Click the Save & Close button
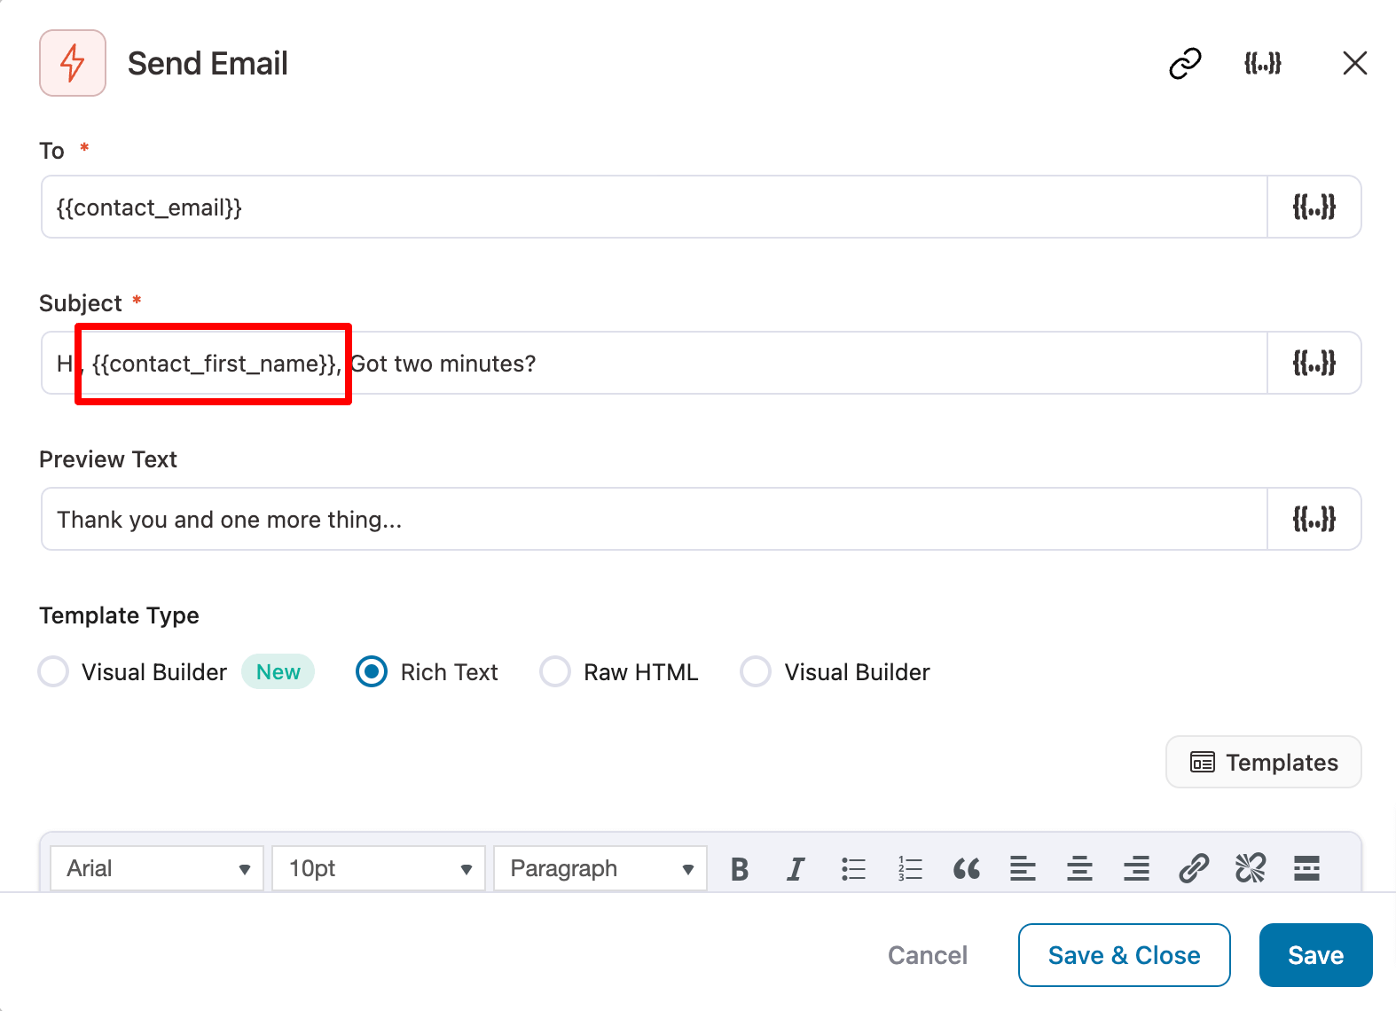Image resolution: width=1396 pixels, height=1011 pixels. pos(1124,955)
